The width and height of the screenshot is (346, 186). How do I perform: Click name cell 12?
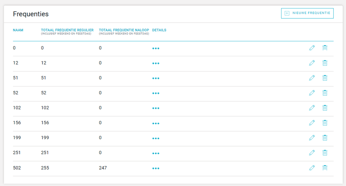coord(16,63)
